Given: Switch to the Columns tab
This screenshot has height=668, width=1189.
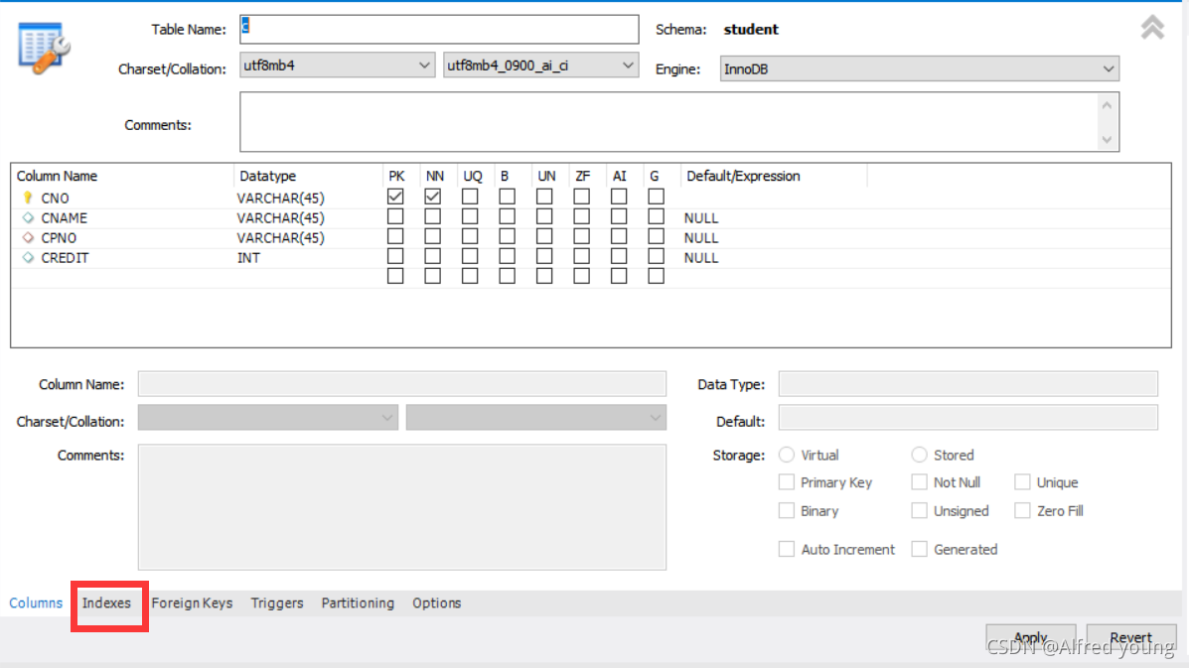Looking at the screenshot, I should (x=36, y=602).
